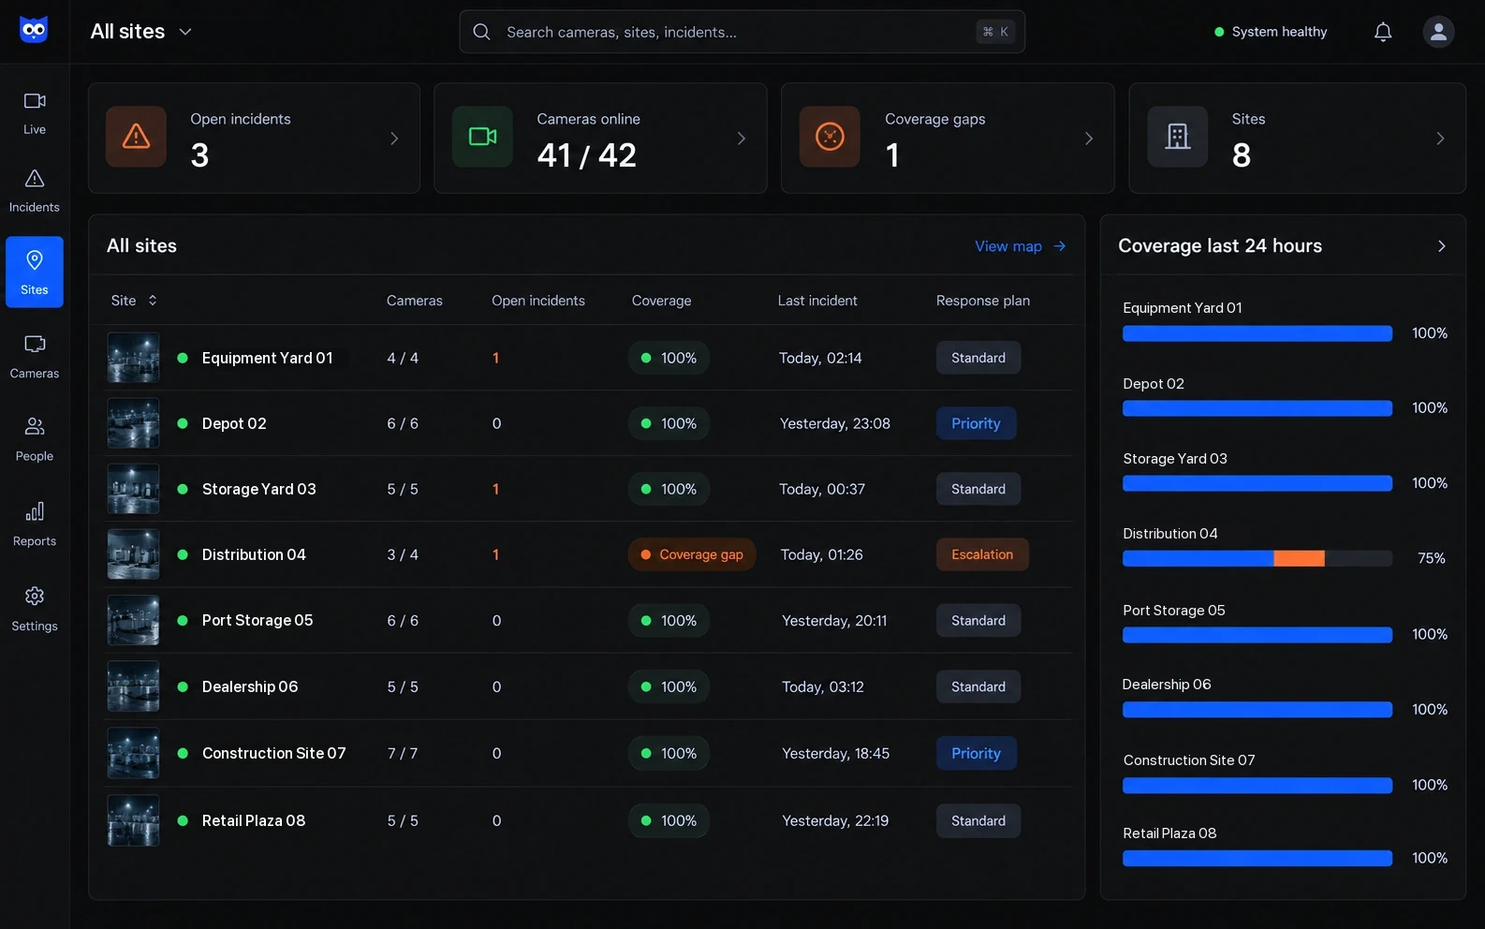Image resolution: width=1485 pixels, height=929 pixels.
Task: Click the coverage gaps target icon
Action: pos(830,137)
